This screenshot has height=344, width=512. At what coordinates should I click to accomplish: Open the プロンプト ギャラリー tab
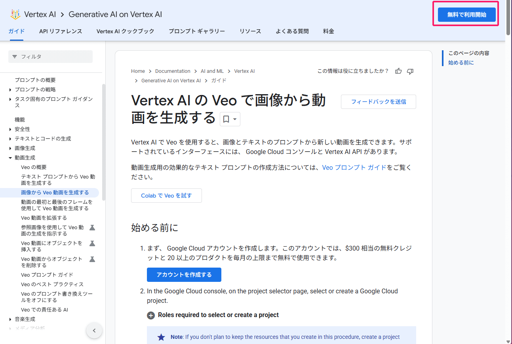click(197, 31)
